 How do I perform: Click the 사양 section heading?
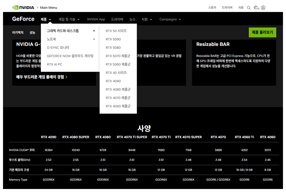coord(144,128)
